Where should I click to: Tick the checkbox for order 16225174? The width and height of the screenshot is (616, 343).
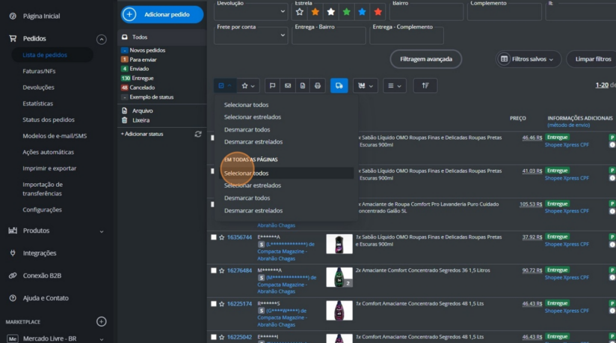click(x=214, y=304)
